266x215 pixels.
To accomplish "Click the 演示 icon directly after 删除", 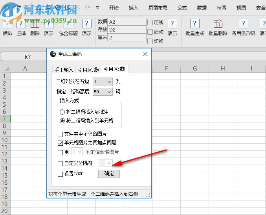I will tap(49, 24).
